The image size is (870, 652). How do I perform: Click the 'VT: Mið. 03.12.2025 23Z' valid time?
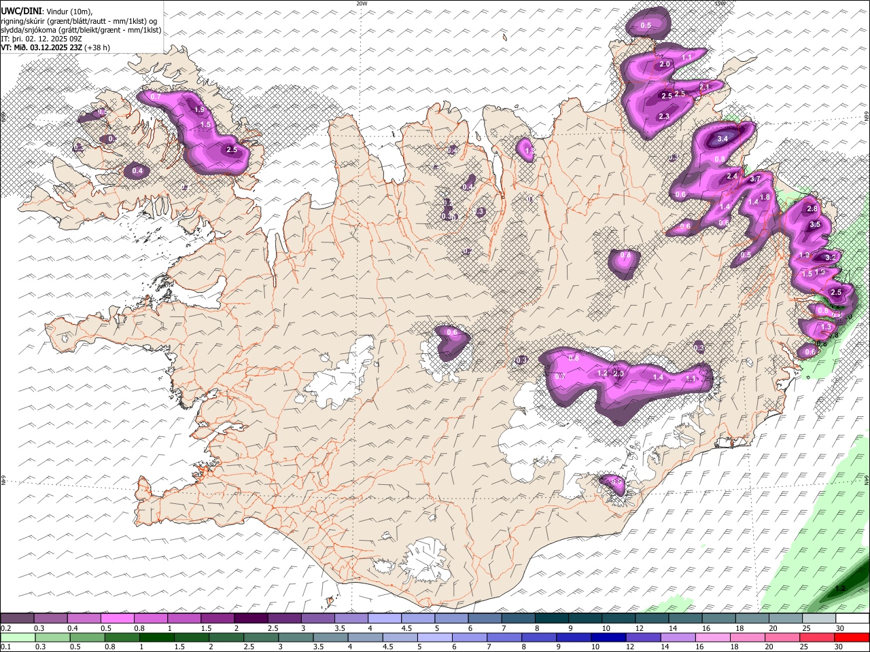(x=42, y=48)
